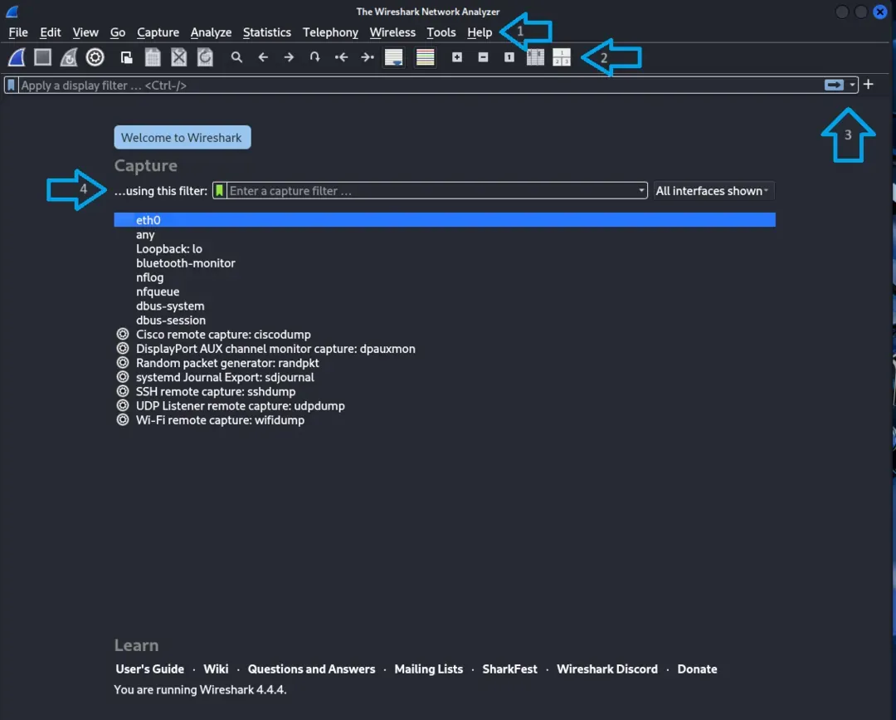This screenshot has width=896, height=720.
Task: Open settings gear for SSH remote capture
Action: click(122, 391)
